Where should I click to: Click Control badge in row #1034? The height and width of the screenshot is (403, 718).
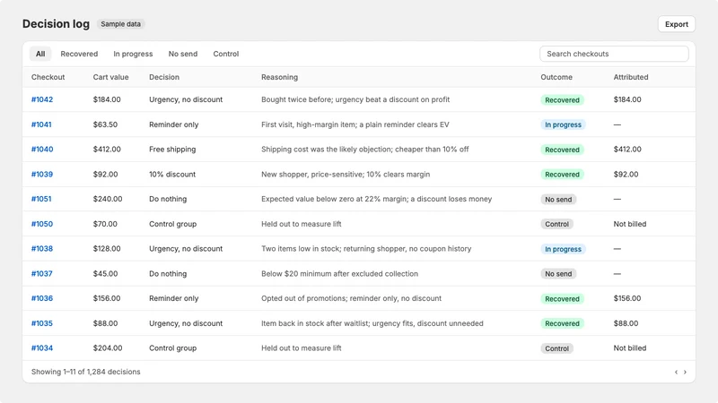556,348
